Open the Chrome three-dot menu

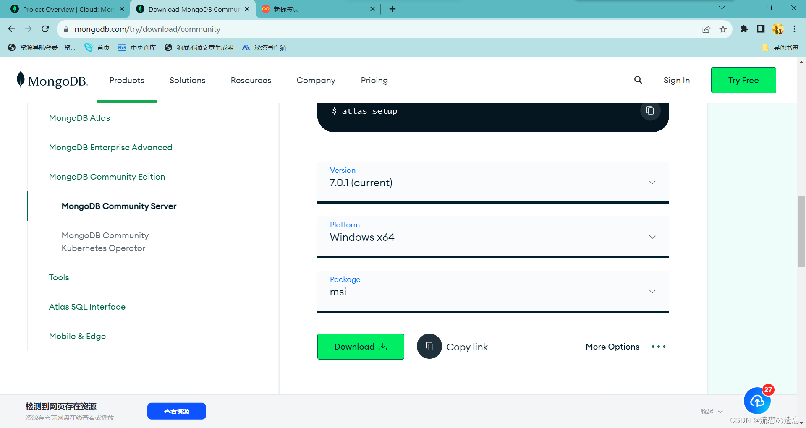794,29
